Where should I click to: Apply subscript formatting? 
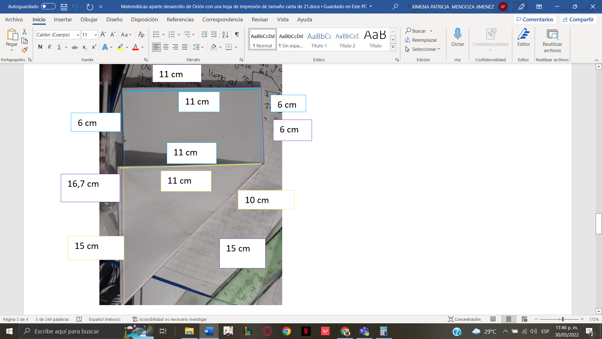[x=84, y=47]
